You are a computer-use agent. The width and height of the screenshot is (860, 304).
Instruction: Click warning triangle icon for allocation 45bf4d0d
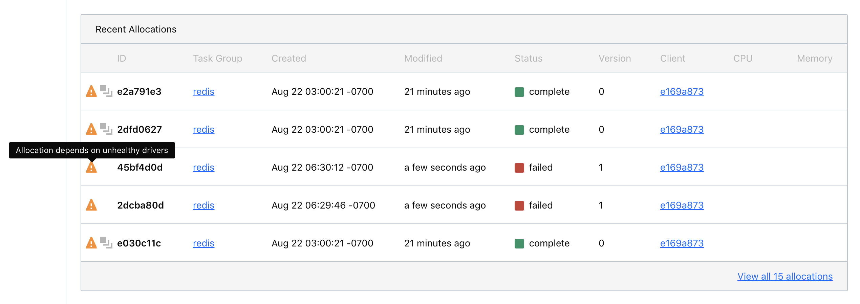click(x=91, y=168)
